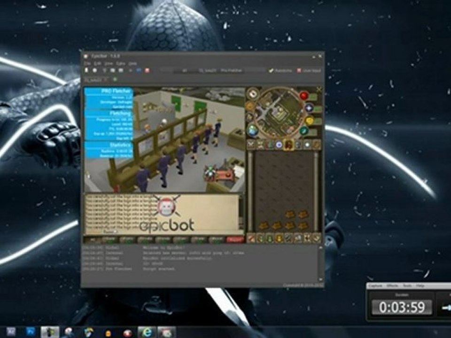Image resolution: width=451 pixels, height=338 pixels.
Task: Click the round white toolbar icon in EpicBot
Action: 94,70
